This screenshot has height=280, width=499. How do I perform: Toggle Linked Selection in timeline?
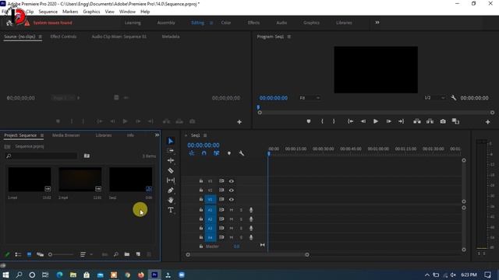point(217,153)
